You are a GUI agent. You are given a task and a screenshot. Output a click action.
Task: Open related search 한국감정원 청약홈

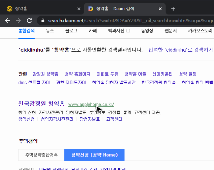pos(159,83)
